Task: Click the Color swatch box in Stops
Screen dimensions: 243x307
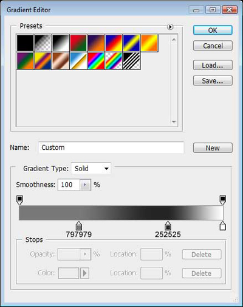Action: click(69, 273)
